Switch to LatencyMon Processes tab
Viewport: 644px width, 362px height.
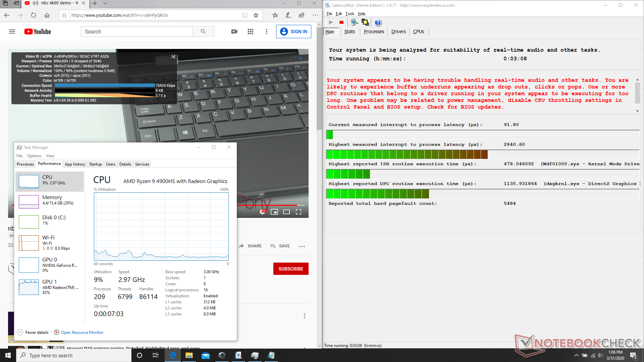tap(374, 32)
